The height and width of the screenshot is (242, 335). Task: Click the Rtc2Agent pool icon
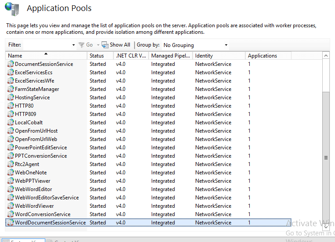click(x=11, y=164)
